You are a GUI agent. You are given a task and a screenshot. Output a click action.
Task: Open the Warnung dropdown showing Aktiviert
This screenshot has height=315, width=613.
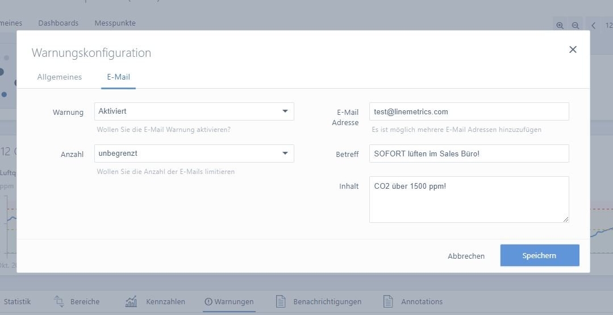194,111
